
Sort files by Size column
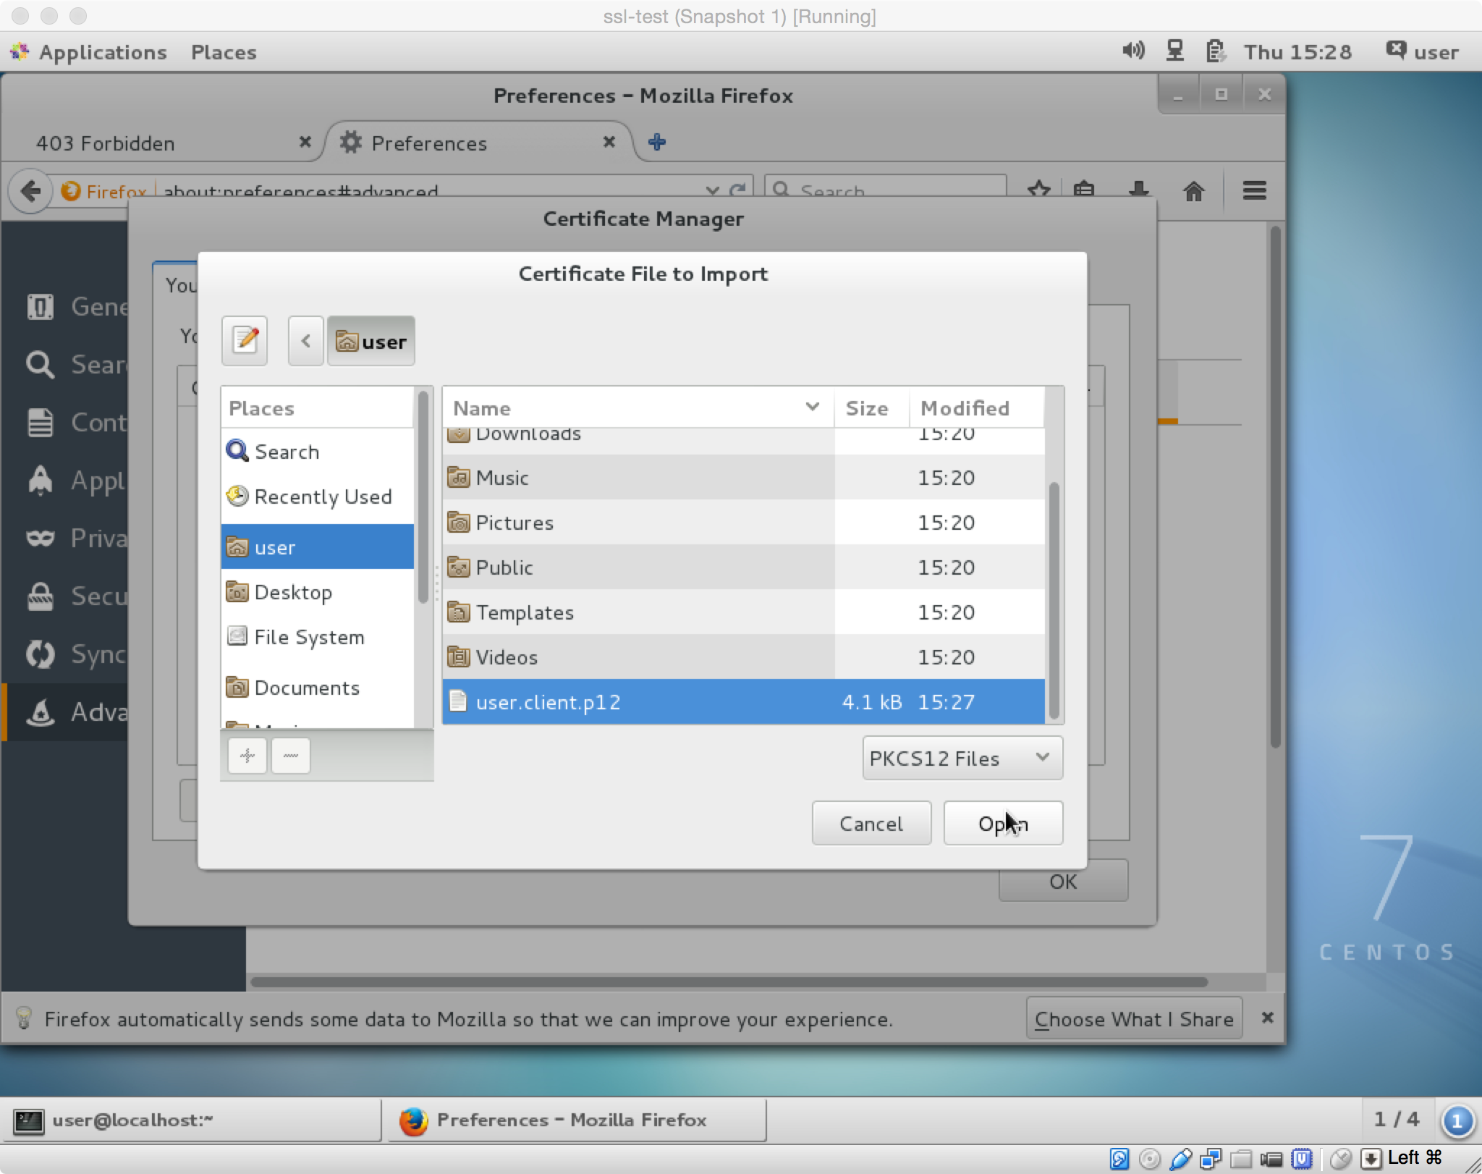tap(871, 408)
